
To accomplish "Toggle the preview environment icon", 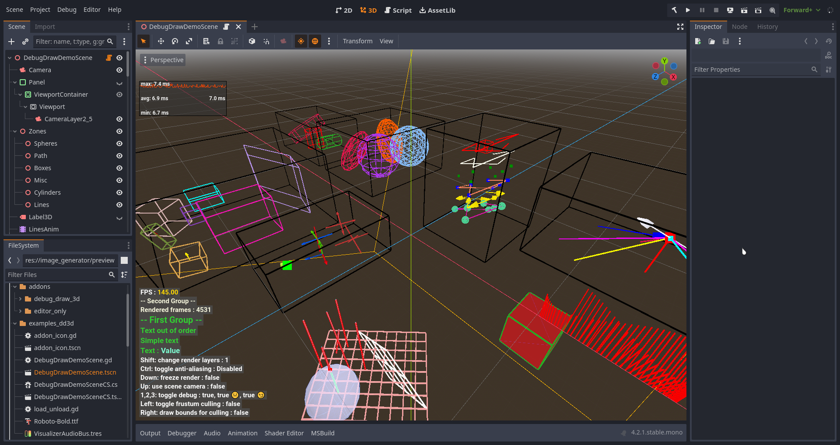I will tap(315, 41).
